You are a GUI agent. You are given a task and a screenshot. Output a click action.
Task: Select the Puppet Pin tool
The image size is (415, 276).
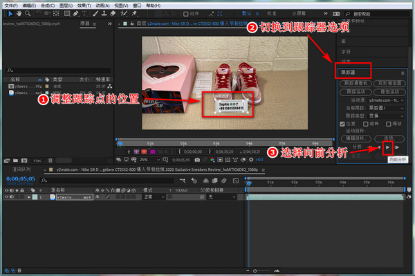click(x=134, y=14)
